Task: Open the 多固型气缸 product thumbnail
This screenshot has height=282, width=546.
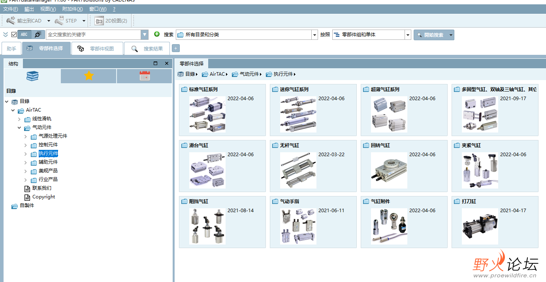Action: point(480,114)
